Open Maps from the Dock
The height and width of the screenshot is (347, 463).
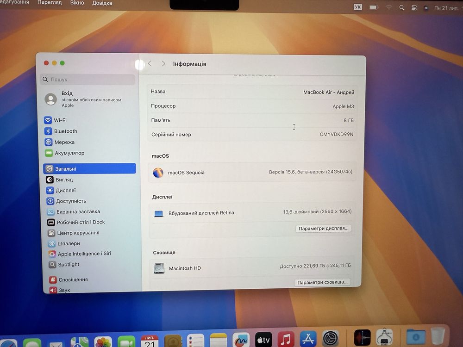click(80, 342)
